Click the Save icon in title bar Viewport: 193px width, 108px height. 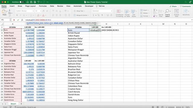31,2
